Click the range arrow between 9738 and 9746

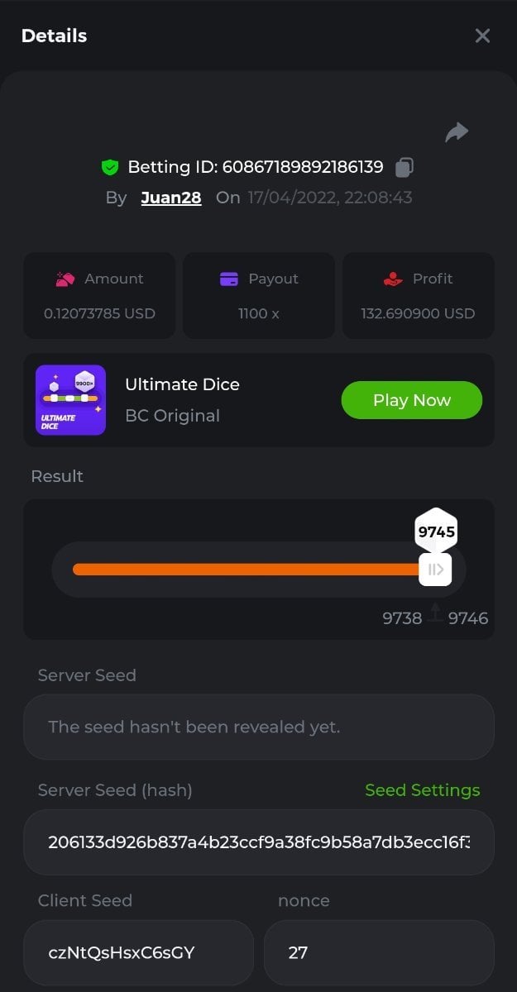click(435, 613)
